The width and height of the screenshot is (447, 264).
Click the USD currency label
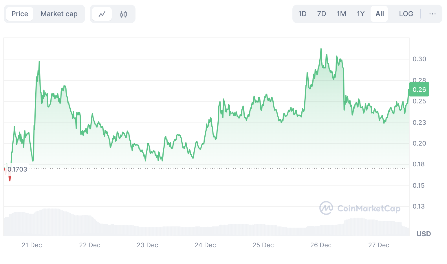pyautogui.click(x=424, y=234)
